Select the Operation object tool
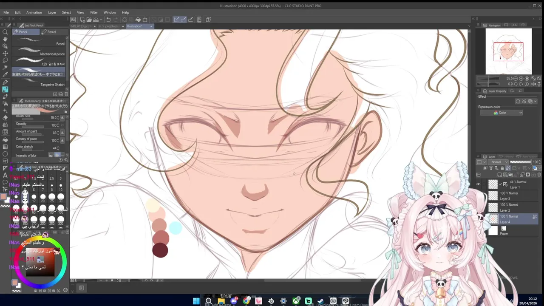544x306 pixels. click(x=5, y=46)
